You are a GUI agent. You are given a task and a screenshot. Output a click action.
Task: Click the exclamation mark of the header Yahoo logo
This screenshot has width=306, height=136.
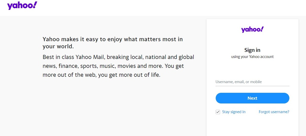35,5
